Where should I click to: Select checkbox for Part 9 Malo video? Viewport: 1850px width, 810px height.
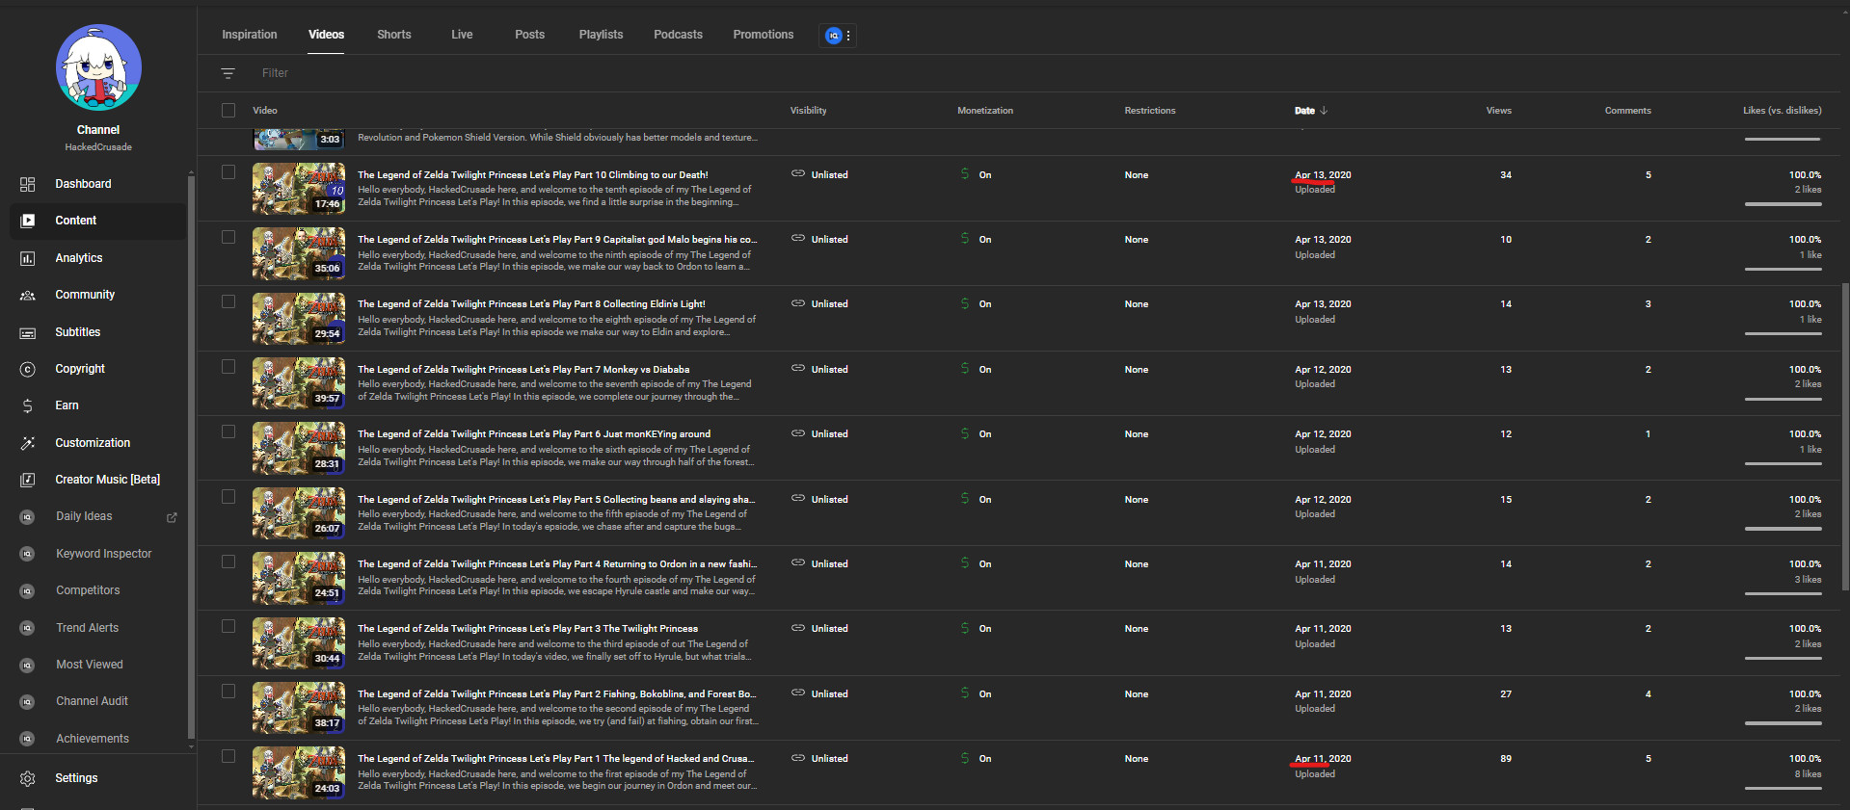(x=228, y=237)
